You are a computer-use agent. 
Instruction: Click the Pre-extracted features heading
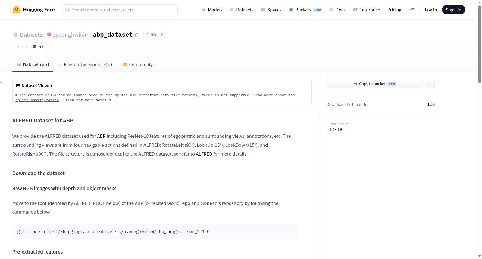pos(37,252)
